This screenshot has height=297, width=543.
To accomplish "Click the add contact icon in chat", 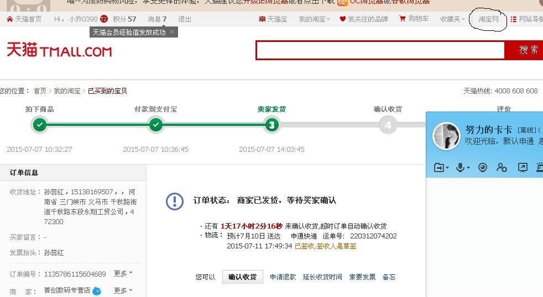I will pyautogui.click(x=502, y=168).
